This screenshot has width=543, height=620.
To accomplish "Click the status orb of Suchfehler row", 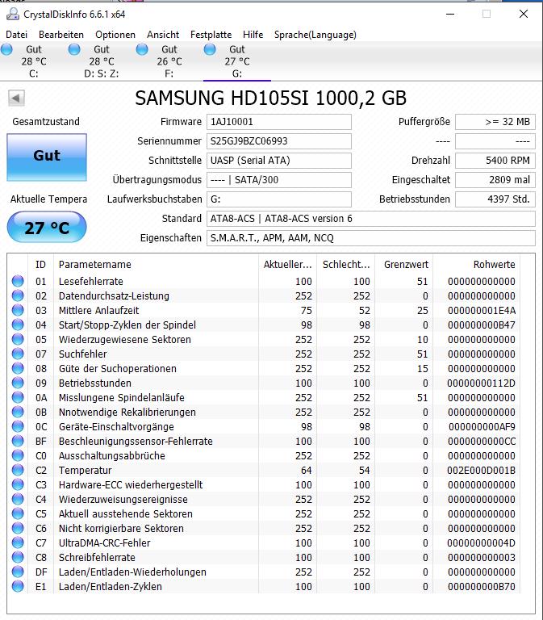I will click(x=18, y=354).
